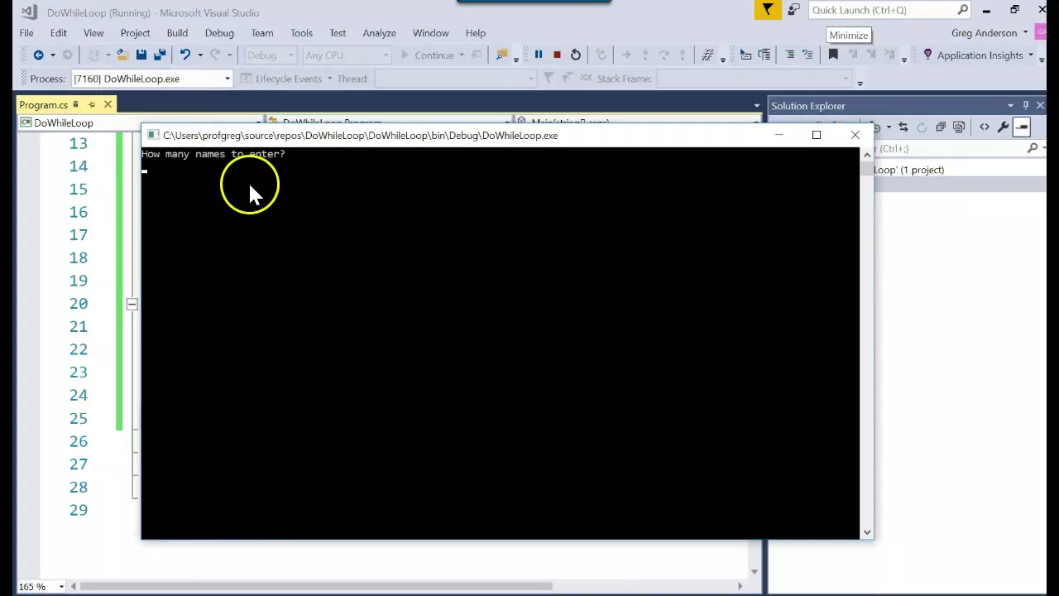Click line number 18 in editor margin

point(79,257)
